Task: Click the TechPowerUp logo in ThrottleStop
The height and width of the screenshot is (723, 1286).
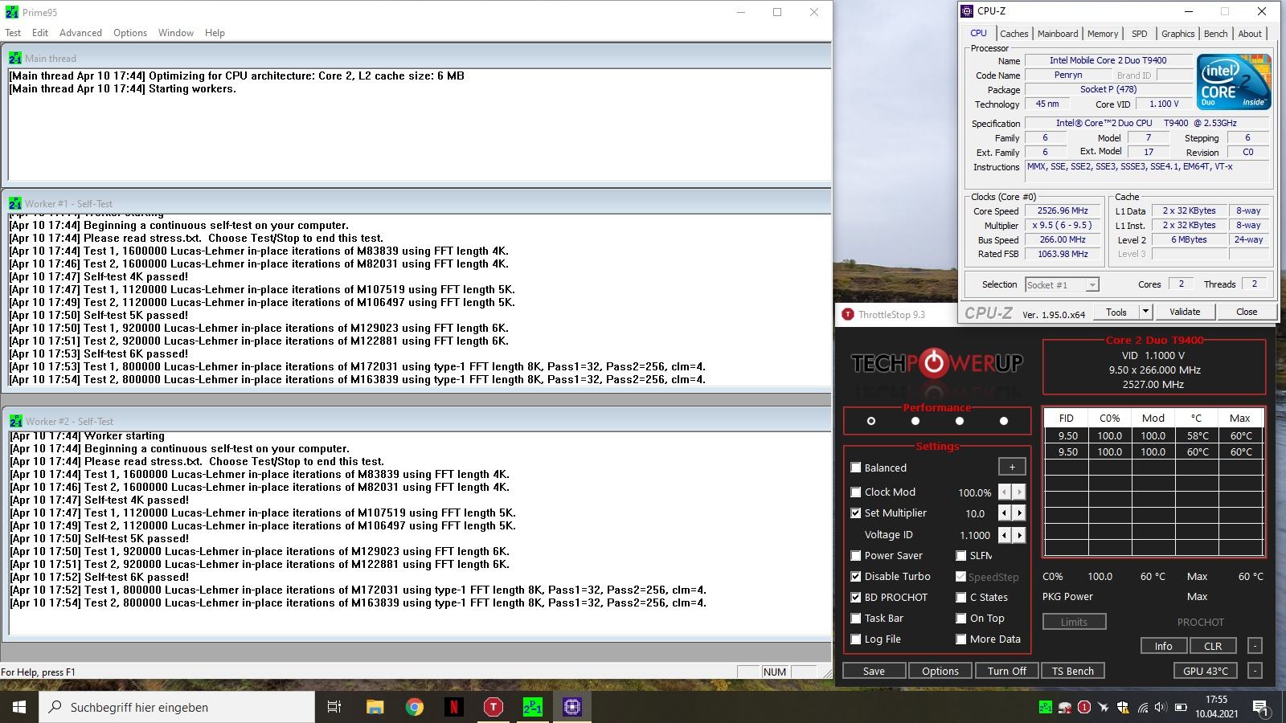Action: [936, 363]
